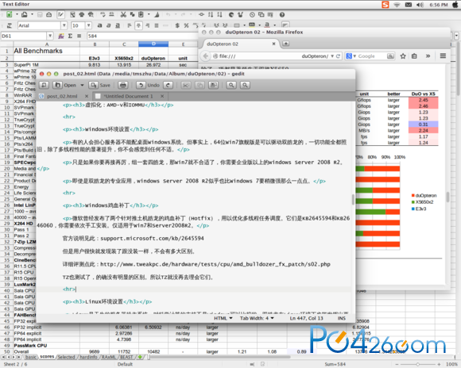Click the Firefox URL address field
This screenshot has width=461, height=368.
coord(277,56)
